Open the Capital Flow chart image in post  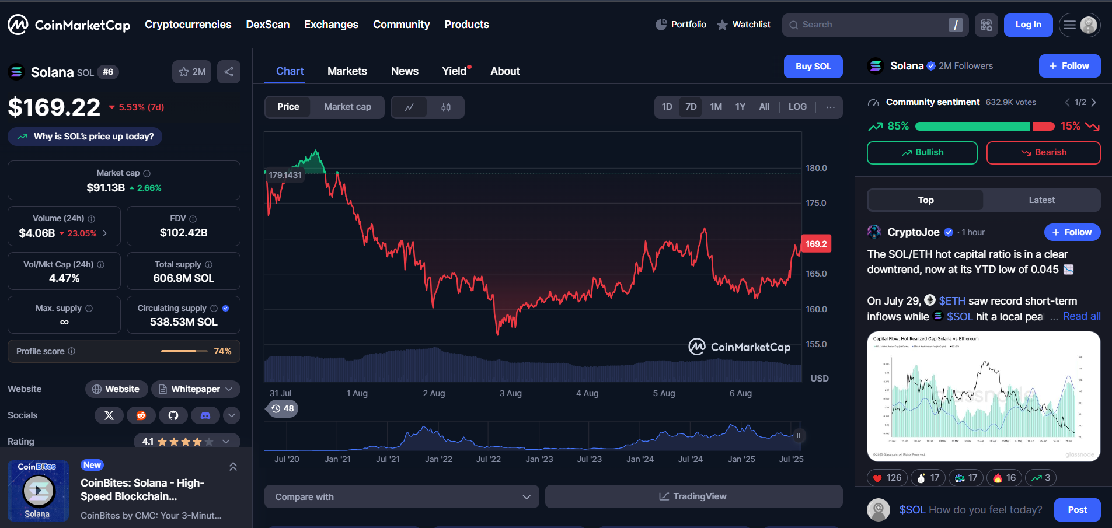984,397
